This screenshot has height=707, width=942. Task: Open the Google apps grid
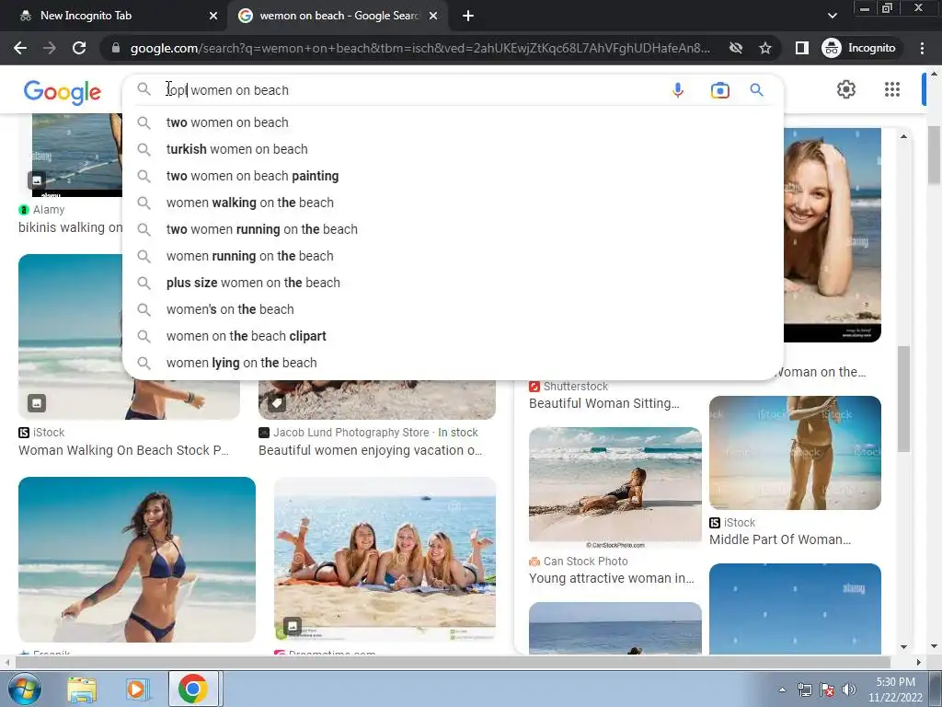[892, 89]
